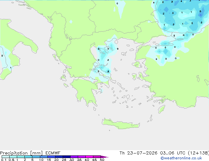Click the 0.1–0.5 mm legend swatch
Viewport: 209px width, 161px height.
pos(6,157)
